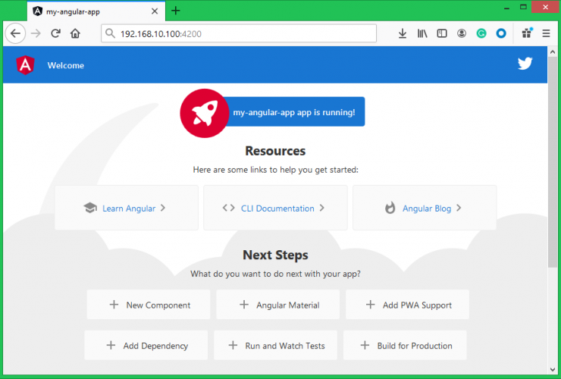Go to the browser home page icon

coord(75,33)
